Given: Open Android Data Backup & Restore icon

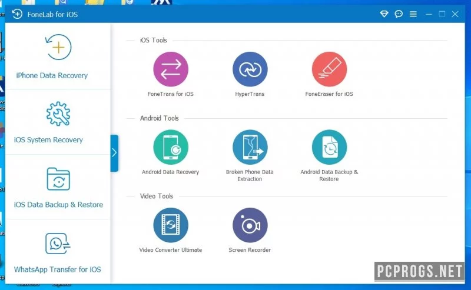Looking at the screenshot, I should point(329,147).
